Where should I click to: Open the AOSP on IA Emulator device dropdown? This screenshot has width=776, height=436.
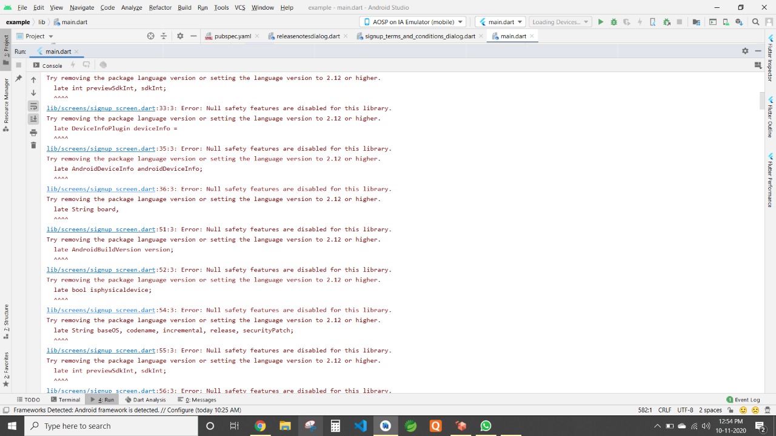(415, 22)
